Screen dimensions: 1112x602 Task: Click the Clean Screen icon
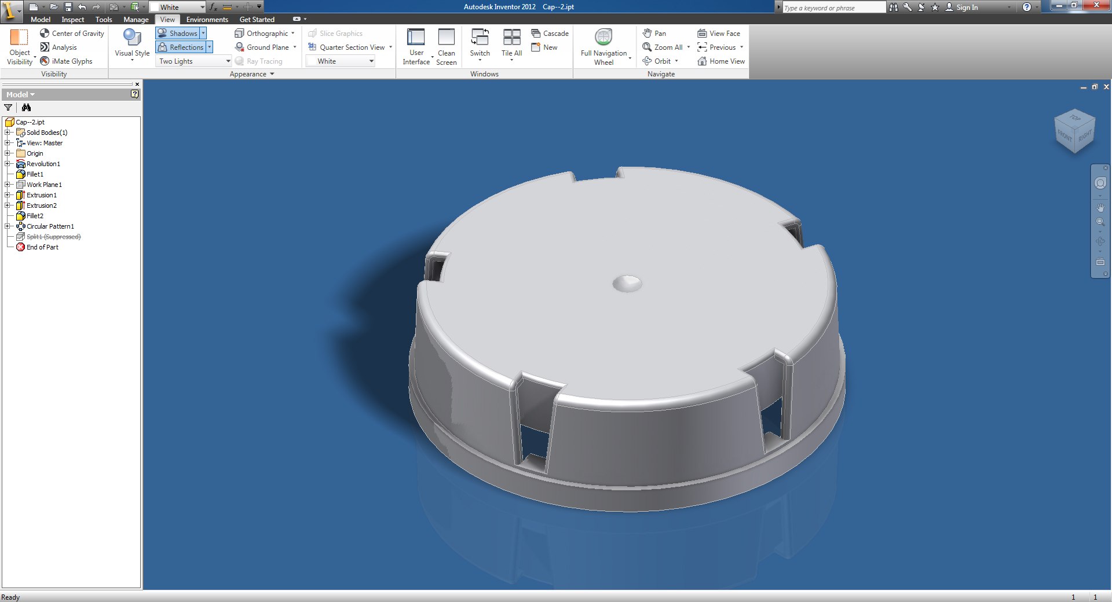446,38
